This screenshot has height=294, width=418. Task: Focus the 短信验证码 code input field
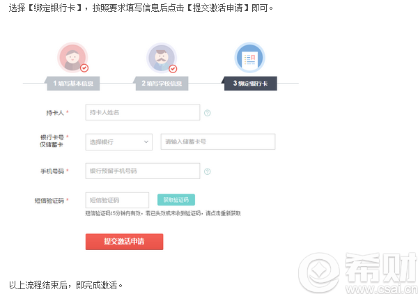pyautogui.click(x=117, y=200)
